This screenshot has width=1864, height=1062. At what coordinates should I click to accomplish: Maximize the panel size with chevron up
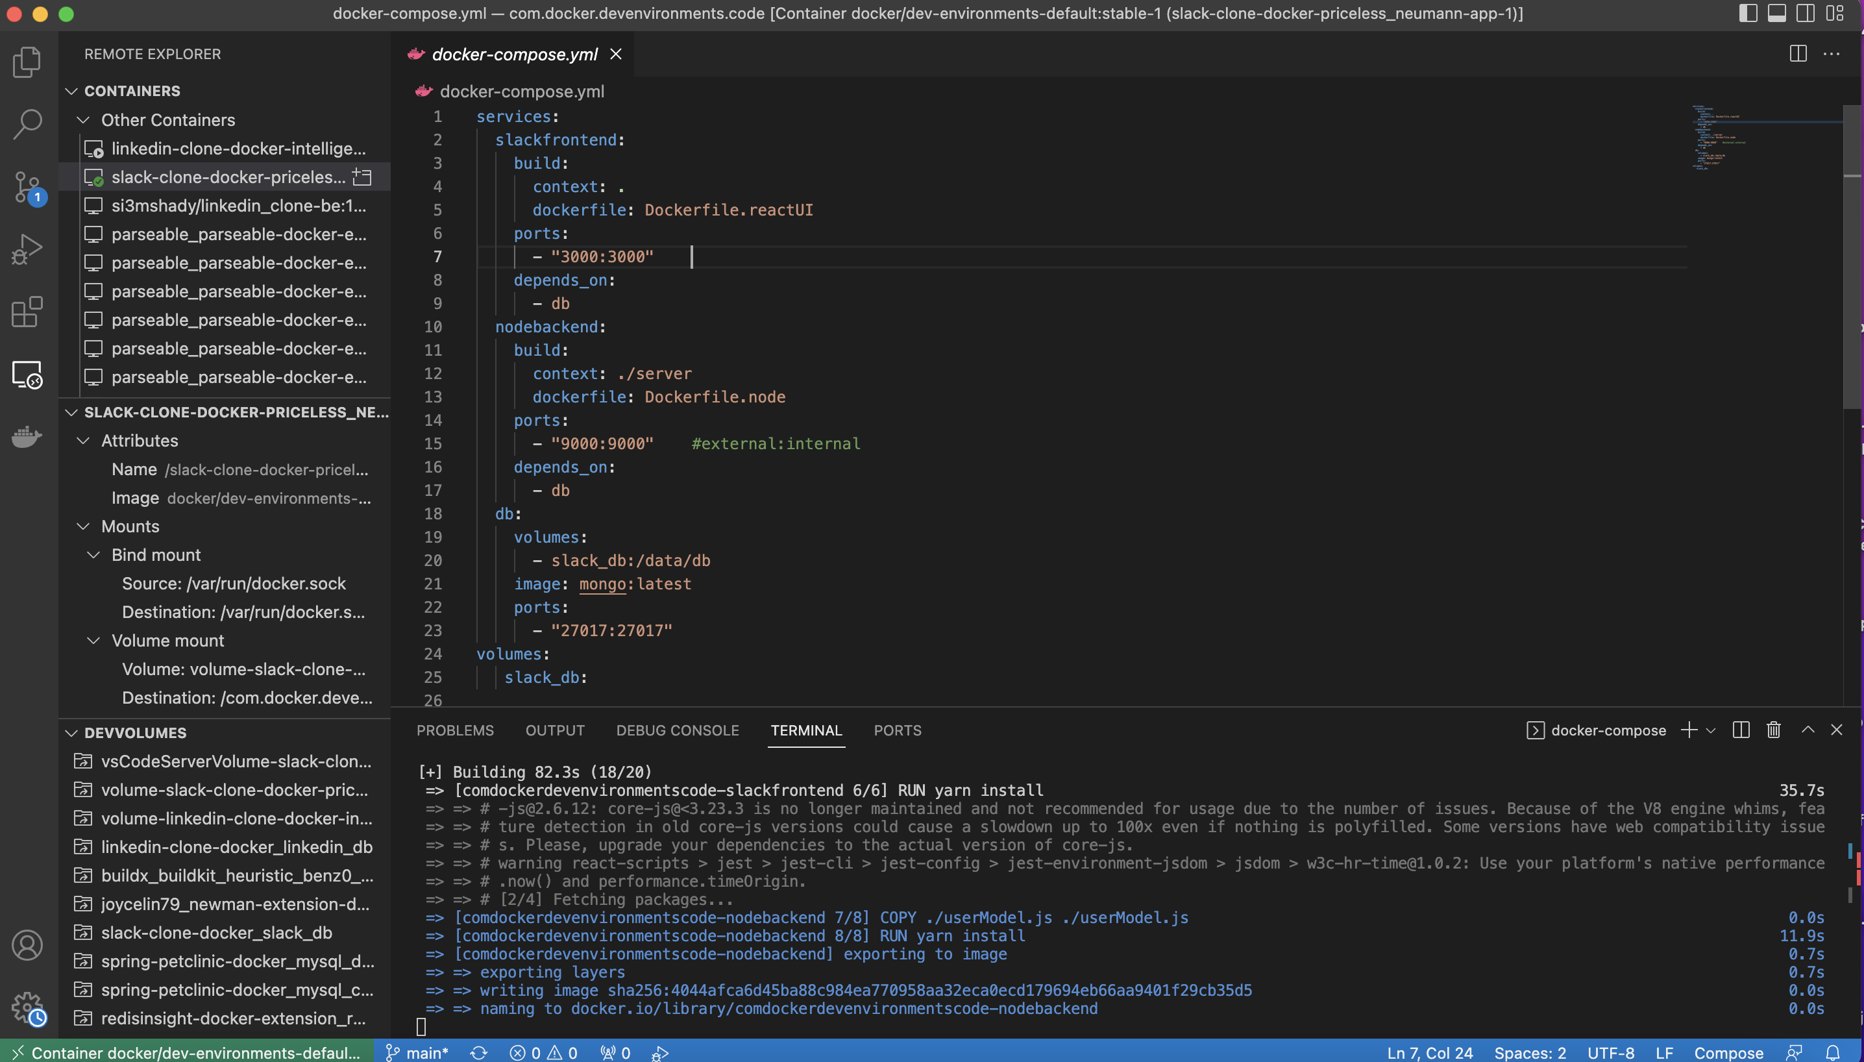pos(1808,730)
